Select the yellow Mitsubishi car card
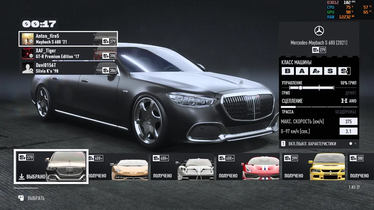Viewport: 374px width, 210px height. click(x=314, y=167)
